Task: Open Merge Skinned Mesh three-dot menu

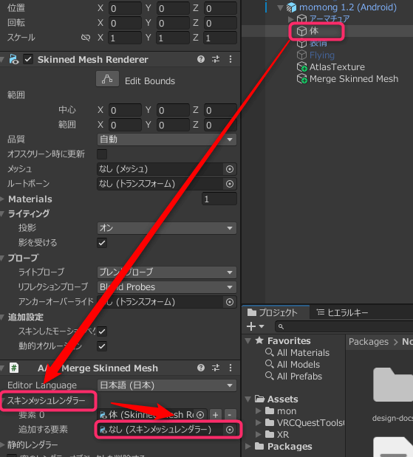Action: click(231, 368)
